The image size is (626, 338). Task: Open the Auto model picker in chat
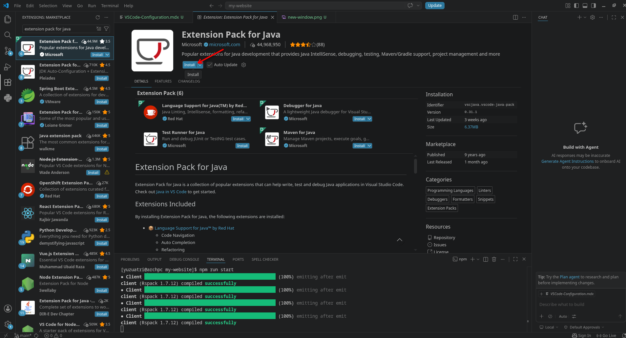click(563, 316)
